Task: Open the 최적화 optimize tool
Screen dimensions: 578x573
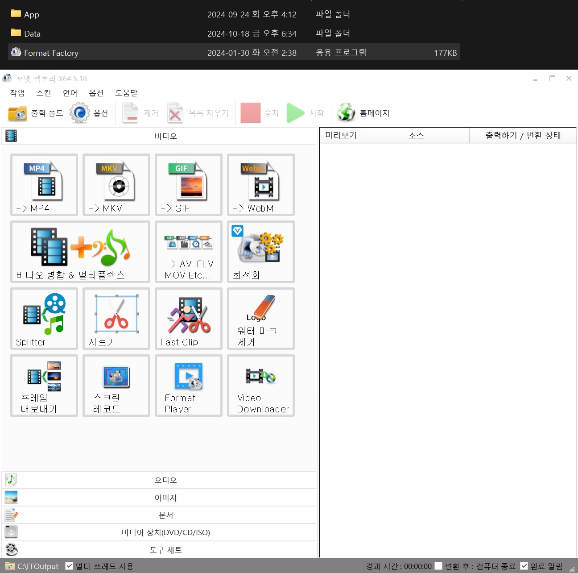Action: pos(261,252)
